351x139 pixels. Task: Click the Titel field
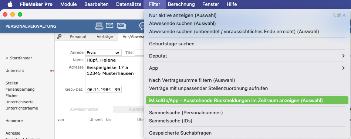point(139,53)
